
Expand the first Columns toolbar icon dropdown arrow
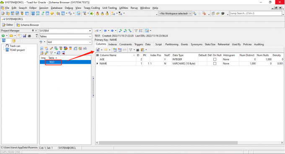101,50
